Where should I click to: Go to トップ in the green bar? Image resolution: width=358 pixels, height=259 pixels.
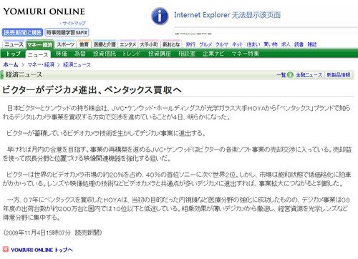click(x=14, y=54)
